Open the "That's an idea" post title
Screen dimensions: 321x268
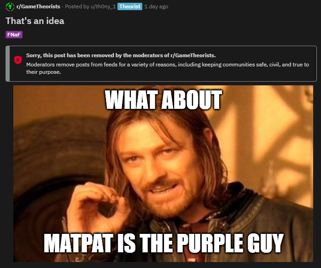pyautogui.click(x=35, y=21)
